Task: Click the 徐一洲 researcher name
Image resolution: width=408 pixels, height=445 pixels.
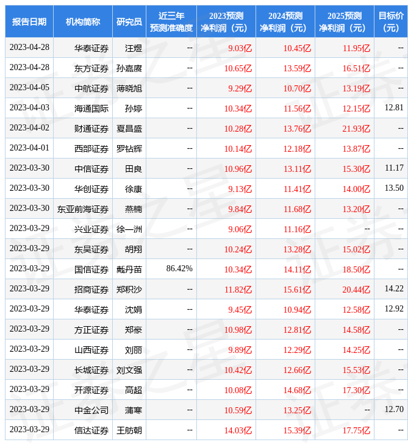Action: point(129,229)
